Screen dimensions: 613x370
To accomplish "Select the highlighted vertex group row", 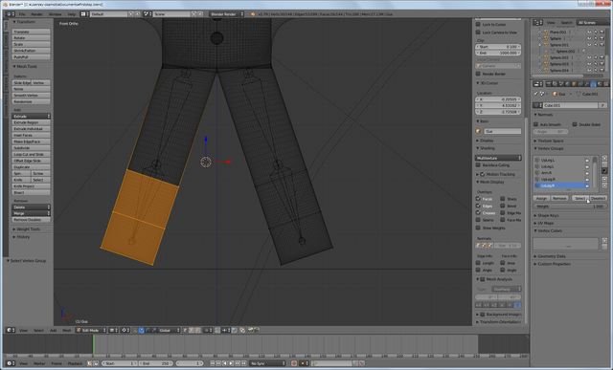I will [x=562, y=185].
